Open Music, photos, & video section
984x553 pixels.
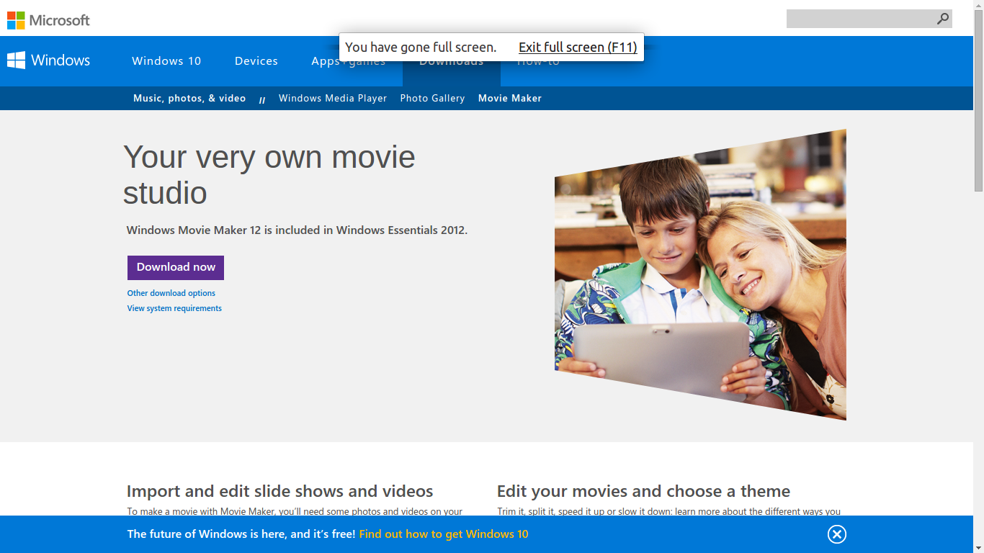pyautogui.click(x=189, y=98)
